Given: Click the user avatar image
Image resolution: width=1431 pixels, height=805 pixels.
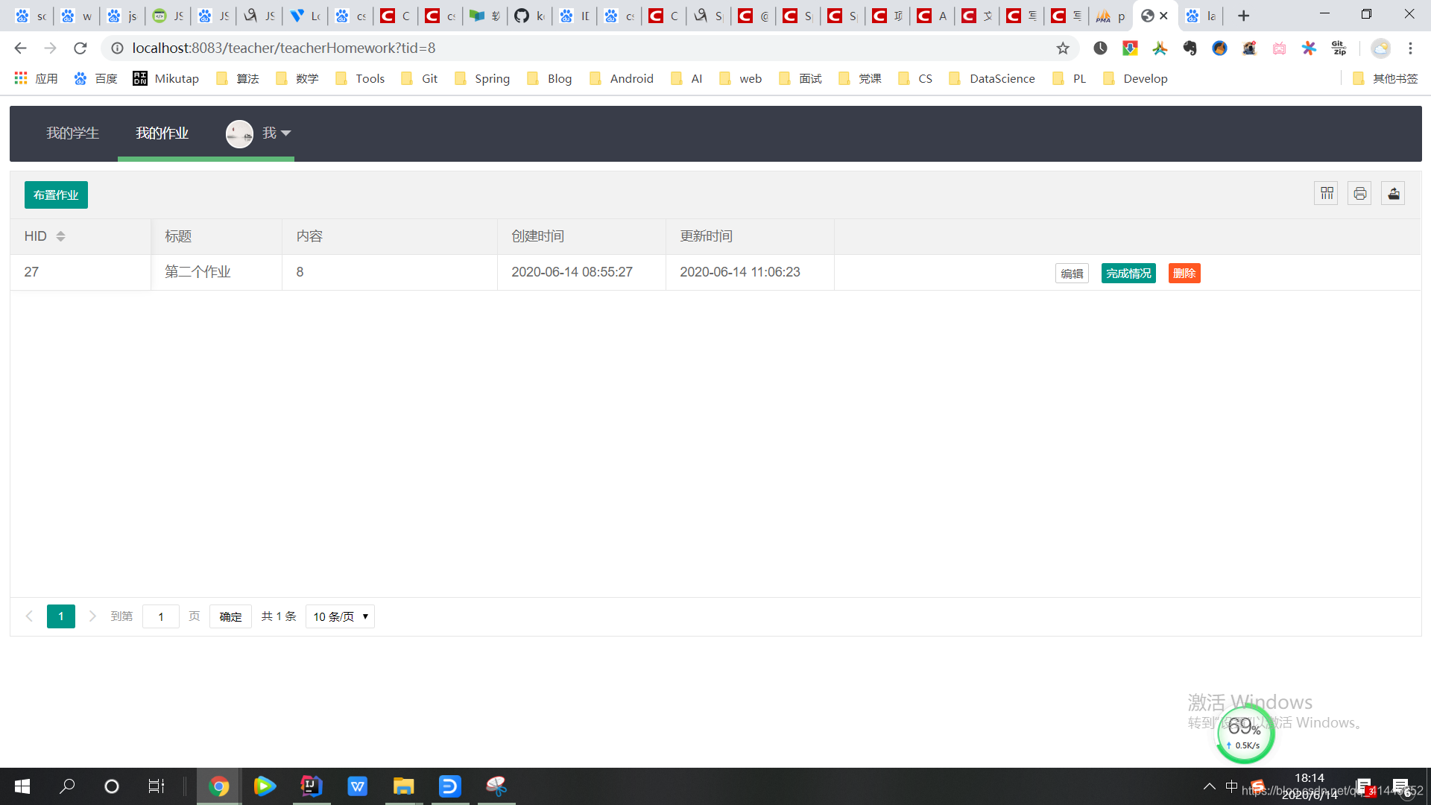Looking at the screenshot, I should 239,134.
